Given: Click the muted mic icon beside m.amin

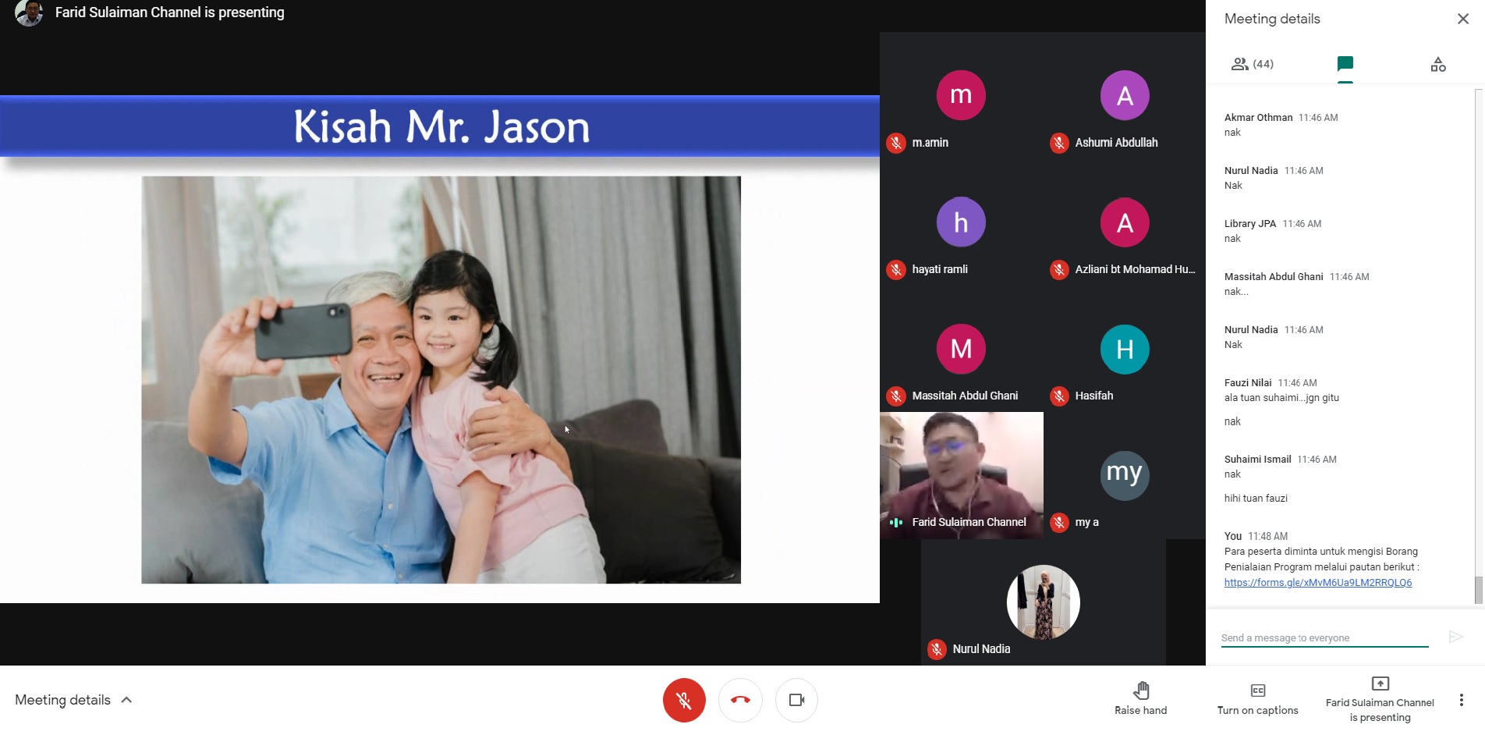Looking at the screenshot, I should pyautogui.click(x=896, y=143).
